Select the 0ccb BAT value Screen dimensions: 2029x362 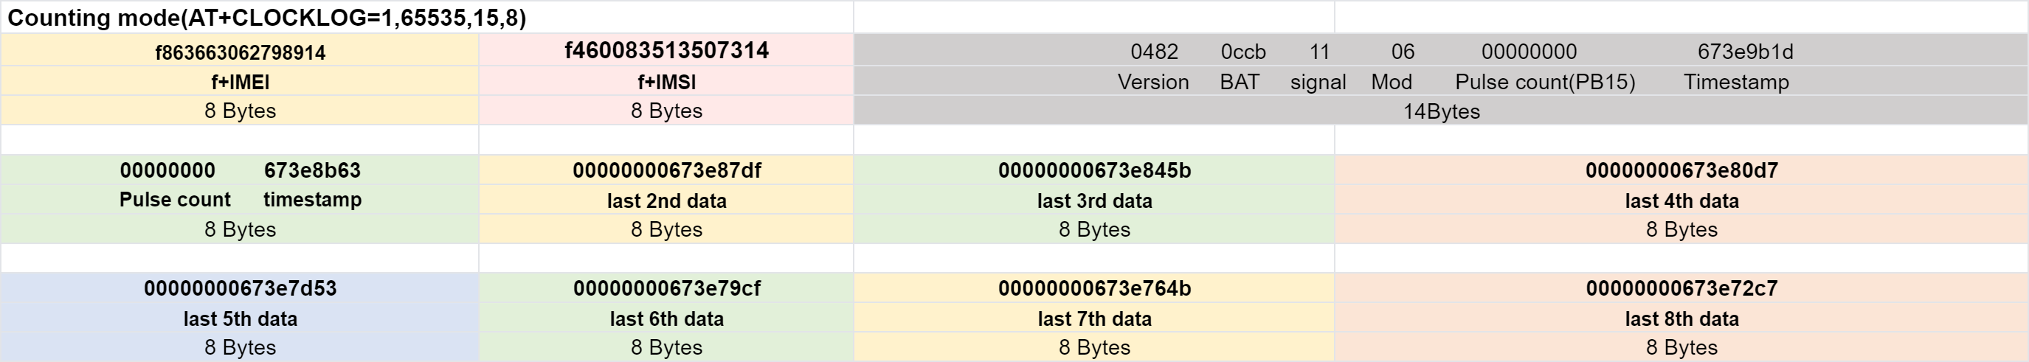click(1243, 52)
